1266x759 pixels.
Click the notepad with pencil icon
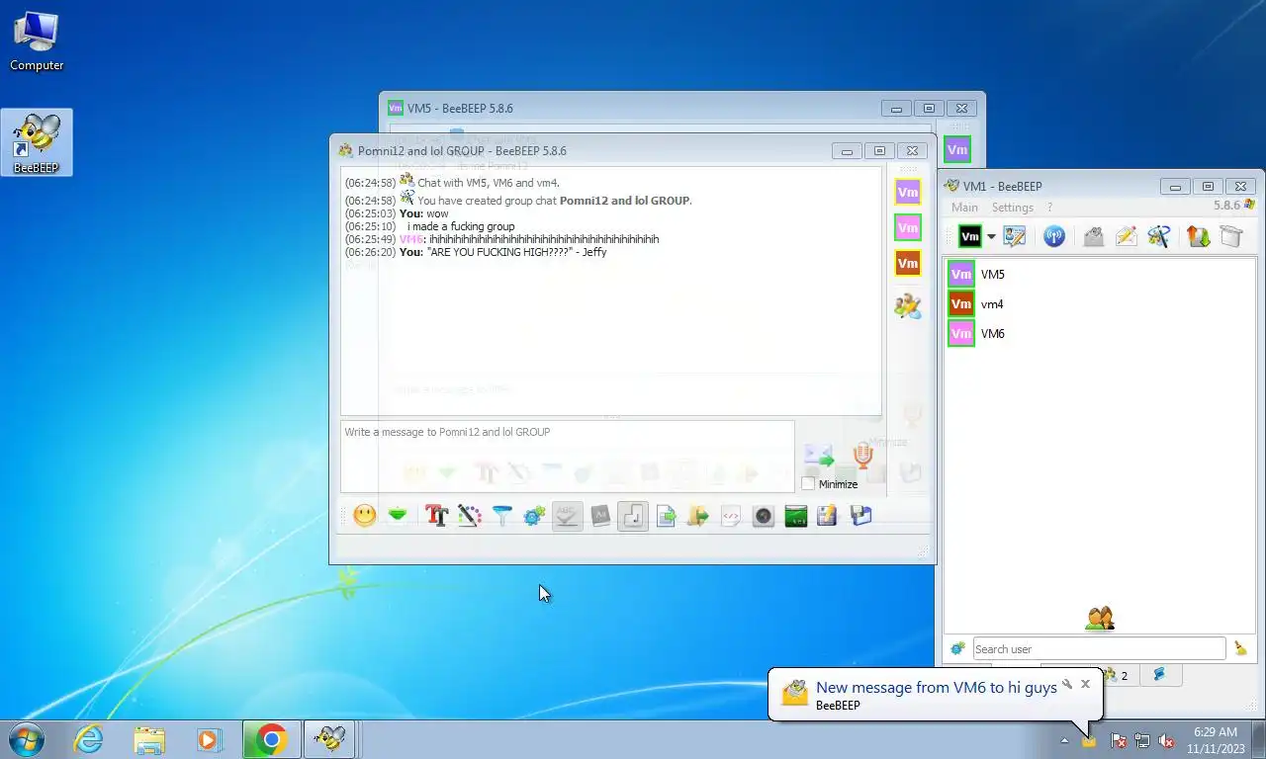(828, 516)
